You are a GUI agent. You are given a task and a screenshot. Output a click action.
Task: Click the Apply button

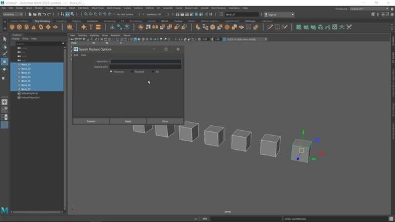pos(128,121)
